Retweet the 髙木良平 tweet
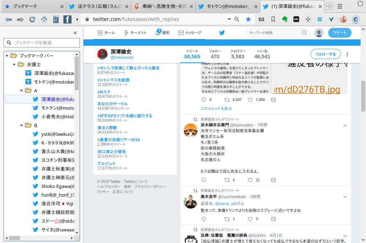The image size is (366, 243). coord(227,219)
